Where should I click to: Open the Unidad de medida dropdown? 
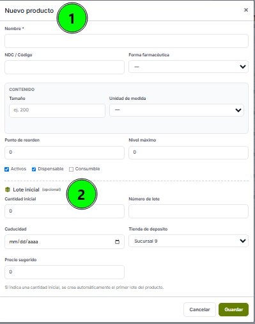(176, 110)
